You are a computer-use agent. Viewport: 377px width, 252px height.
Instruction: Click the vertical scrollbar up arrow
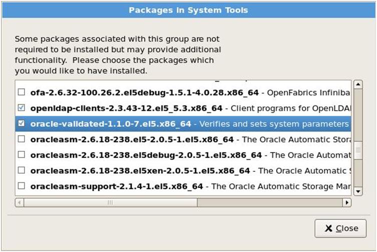tap(358, 84)
